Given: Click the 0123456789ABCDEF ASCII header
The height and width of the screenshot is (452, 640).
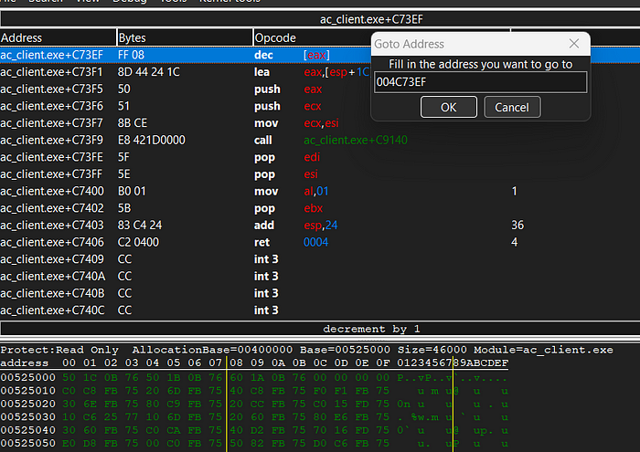Looking at the screenshot, I should click(x=453, y=363).
